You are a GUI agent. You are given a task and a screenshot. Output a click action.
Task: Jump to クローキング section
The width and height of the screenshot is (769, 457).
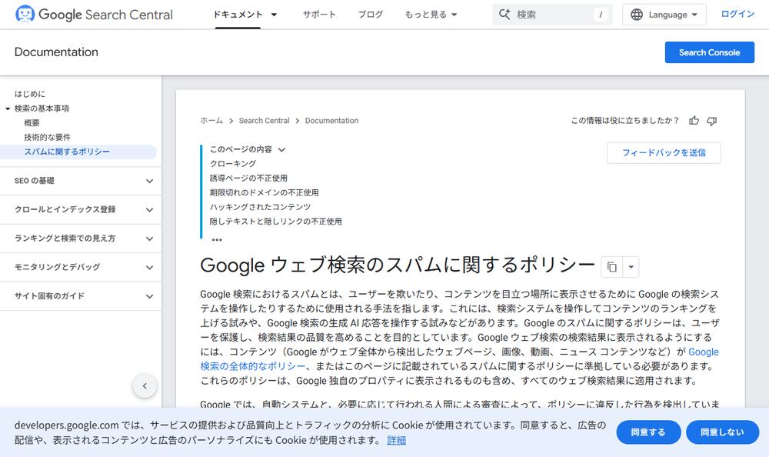(233, 163)
